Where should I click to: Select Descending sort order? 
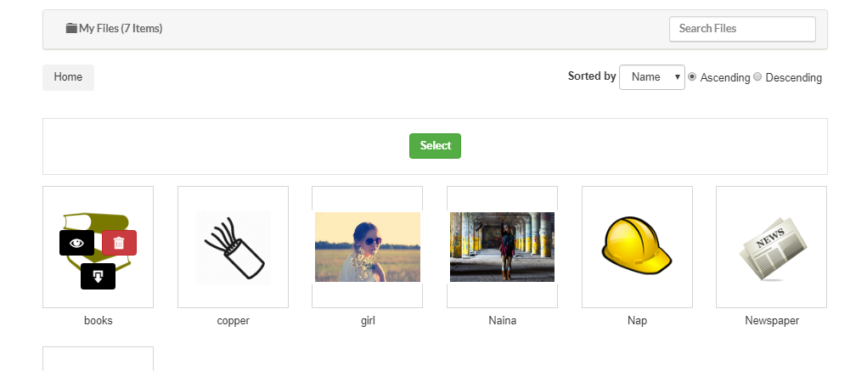pos(757,76)
